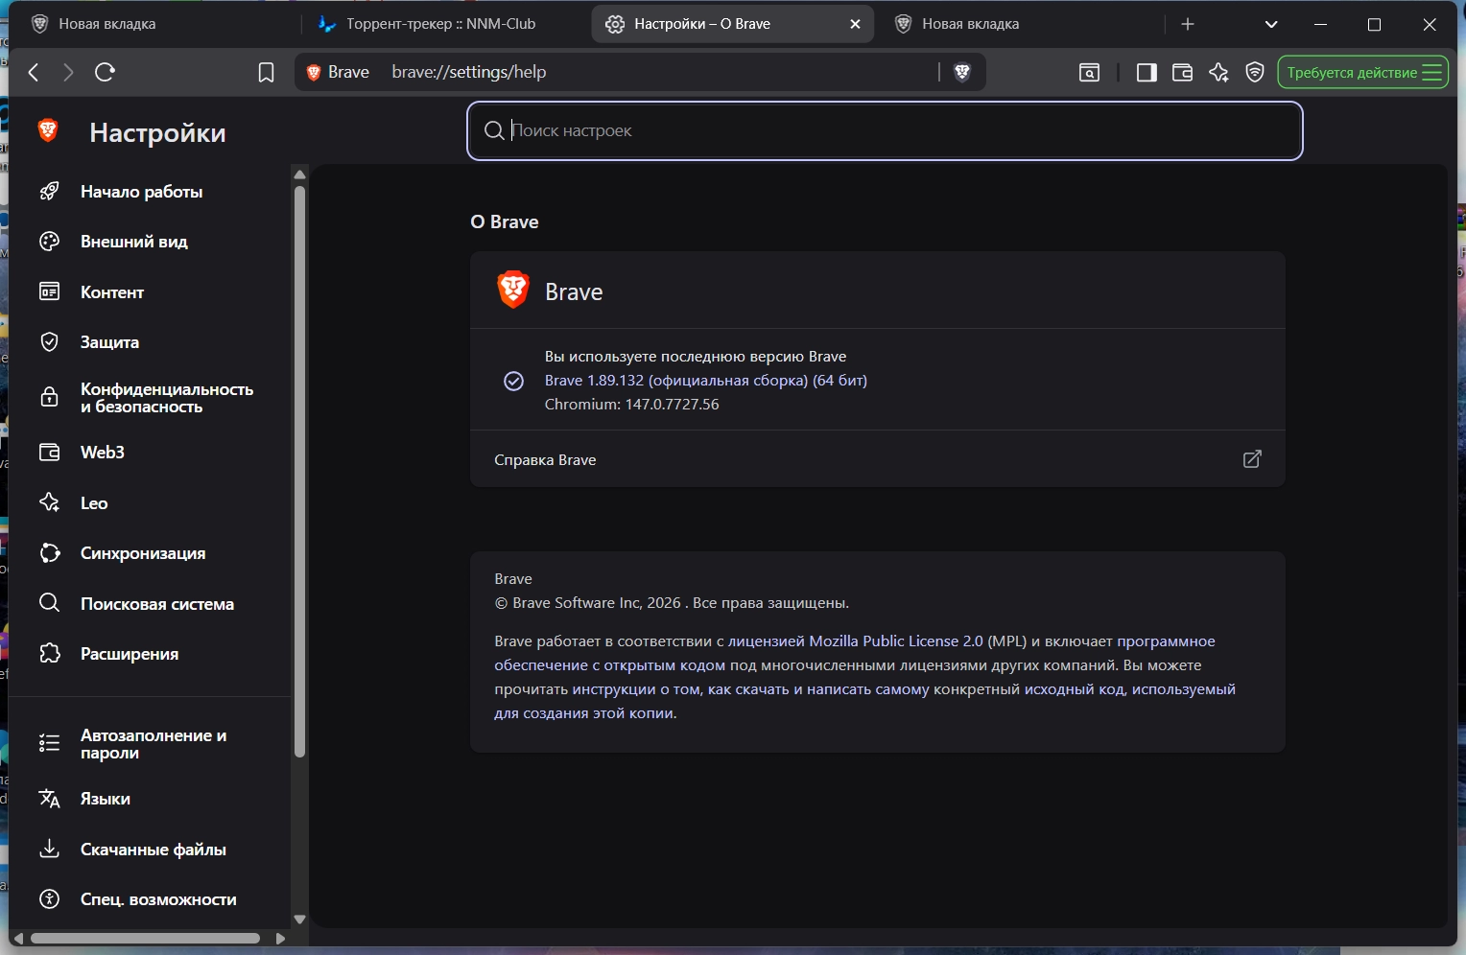Select the Настройки – О Brave tab
Screen dimensions: 1466x955
tap(733, 24)
